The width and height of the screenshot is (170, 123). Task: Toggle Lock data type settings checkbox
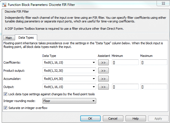pos(6,94)
